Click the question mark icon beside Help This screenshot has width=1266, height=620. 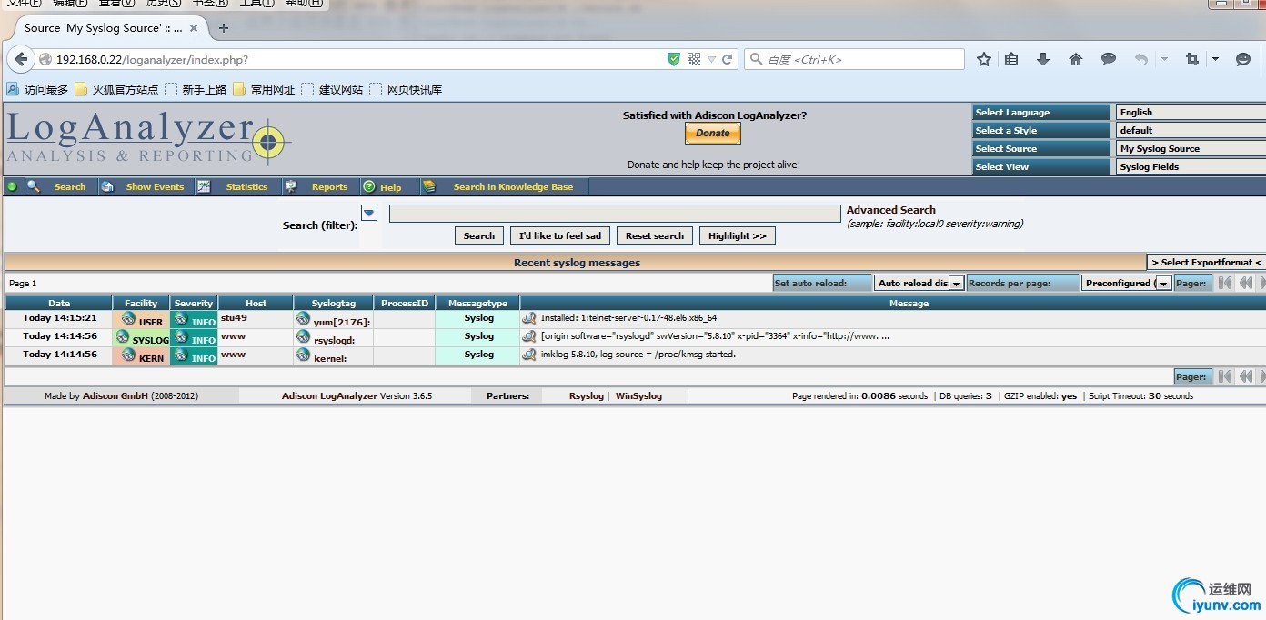point(369,186)
